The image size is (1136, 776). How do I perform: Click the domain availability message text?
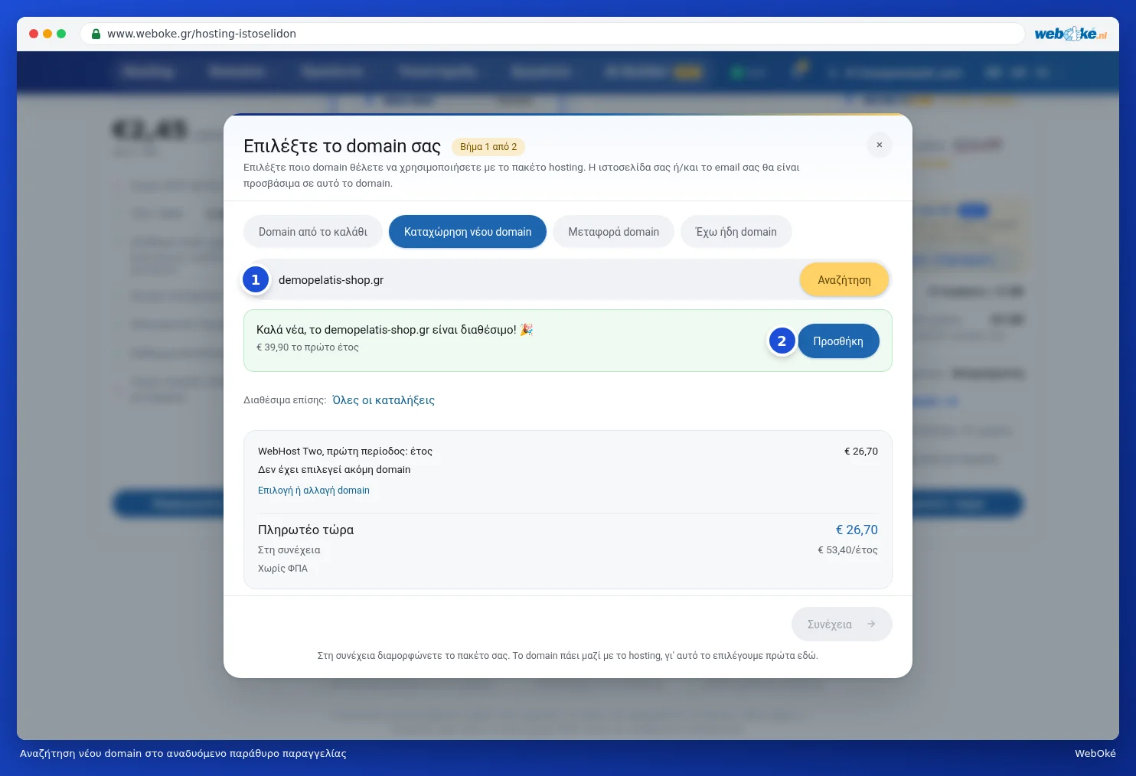coord(394,330)
